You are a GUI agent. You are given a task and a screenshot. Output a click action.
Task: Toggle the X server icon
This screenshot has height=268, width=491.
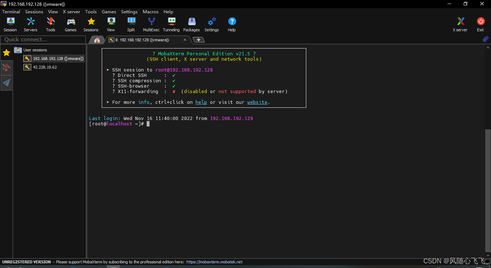pyautogui.click(x=460, y=24)
